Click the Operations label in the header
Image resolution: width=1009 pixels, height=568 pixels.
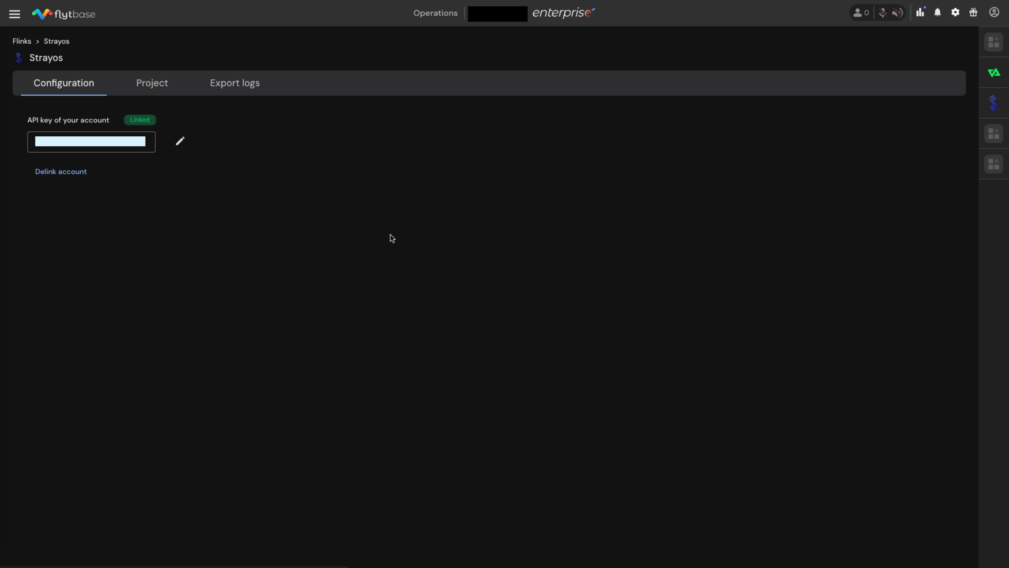pyautogui.click(x=435, y=13)
